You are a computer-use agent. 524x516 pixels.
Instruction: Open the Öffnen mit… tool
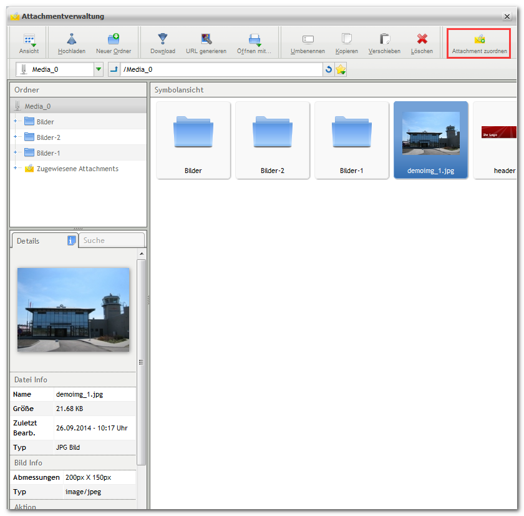tap(255, 43)
